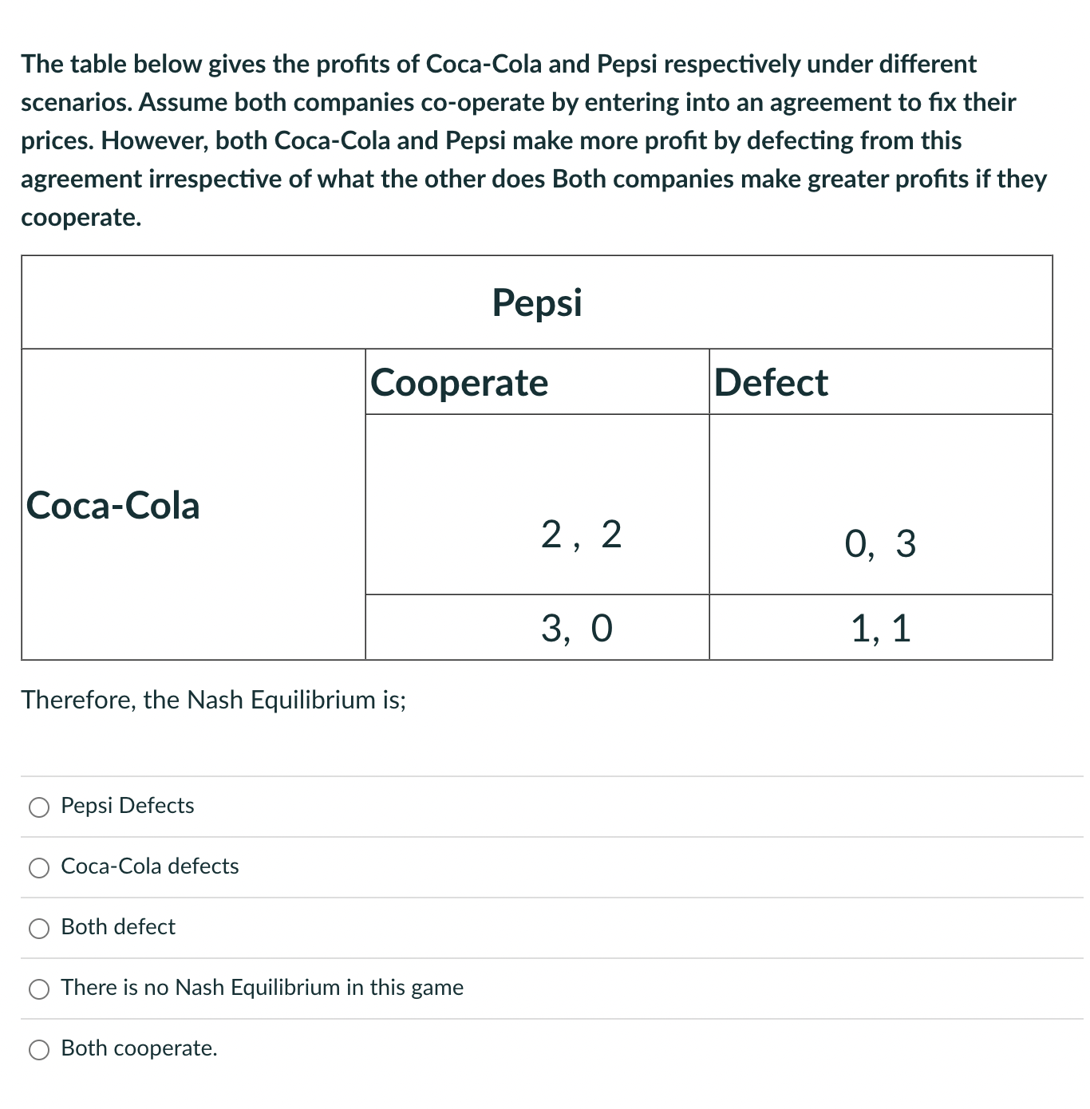Click the 'Coca-Cola defects' answer text label
Image resolution: width=1090 pixels, height=1109 pixels.
pos(149,867)
